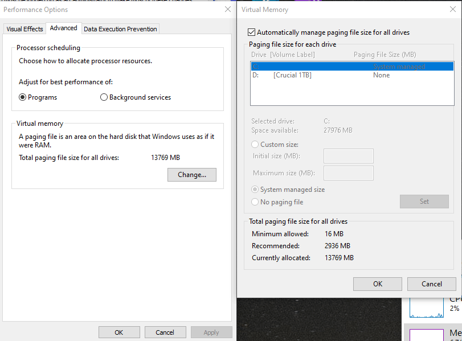Click the Drive [Volume Label] column header

(x=283, y=55)
